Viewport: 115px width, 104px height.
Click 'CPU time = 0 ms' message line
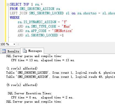[x=42, y=97]
